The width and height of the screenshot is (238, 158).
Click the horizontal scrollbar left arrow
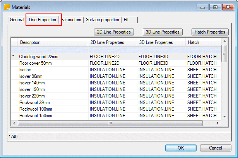[14, 123]
